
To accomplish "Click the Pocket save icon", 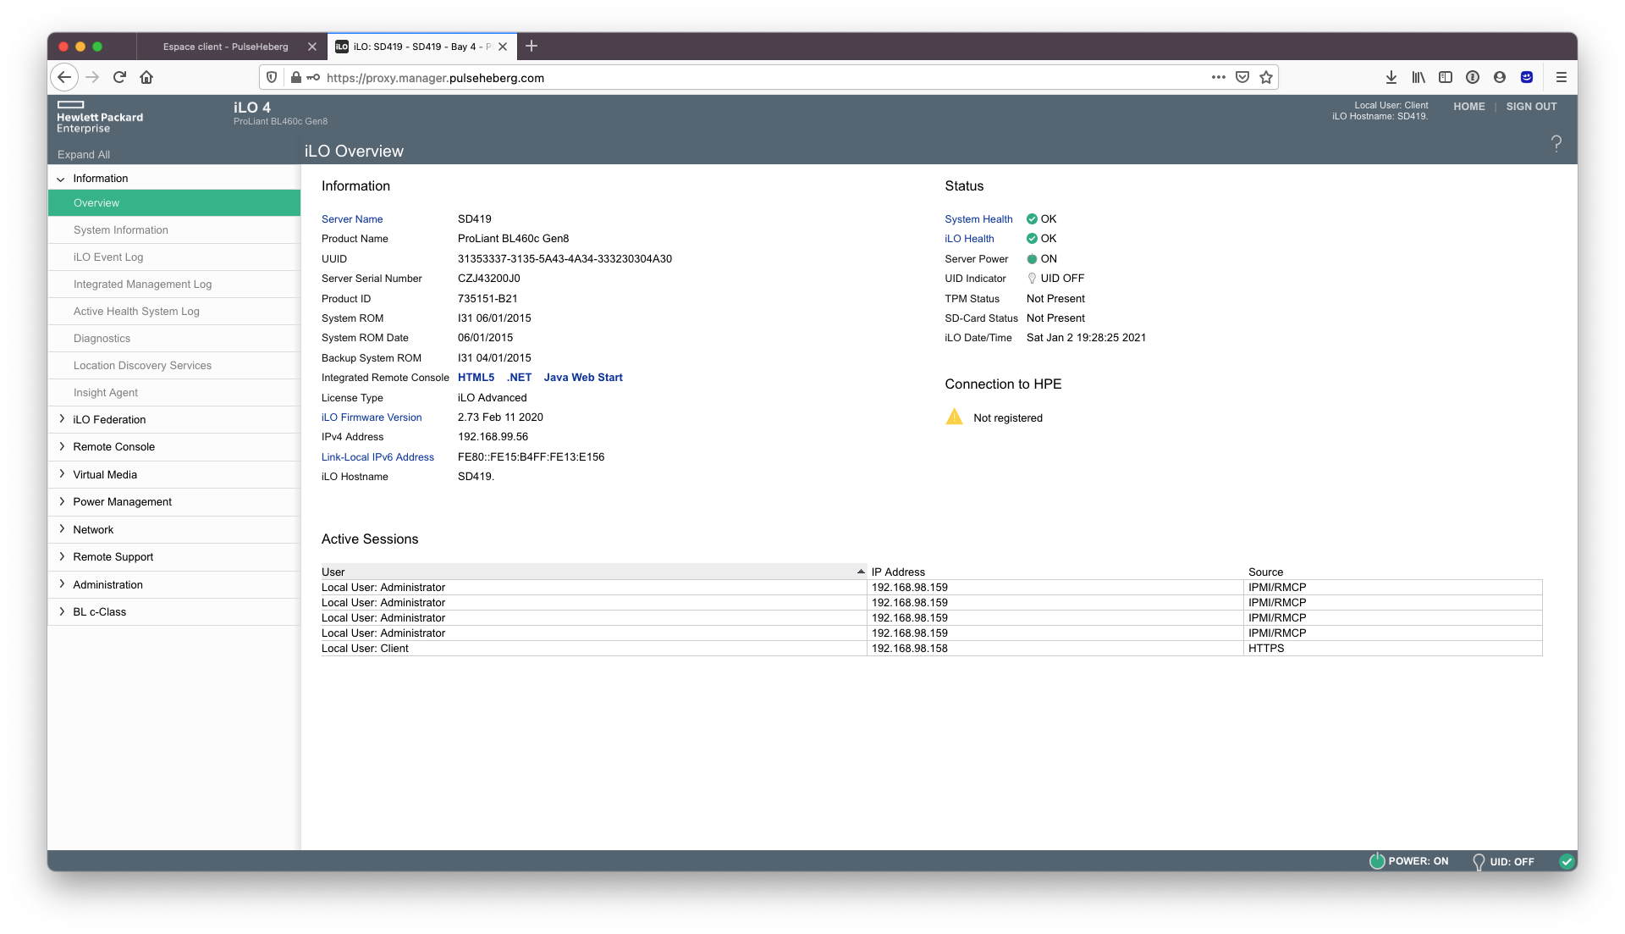I will 1242,77.
